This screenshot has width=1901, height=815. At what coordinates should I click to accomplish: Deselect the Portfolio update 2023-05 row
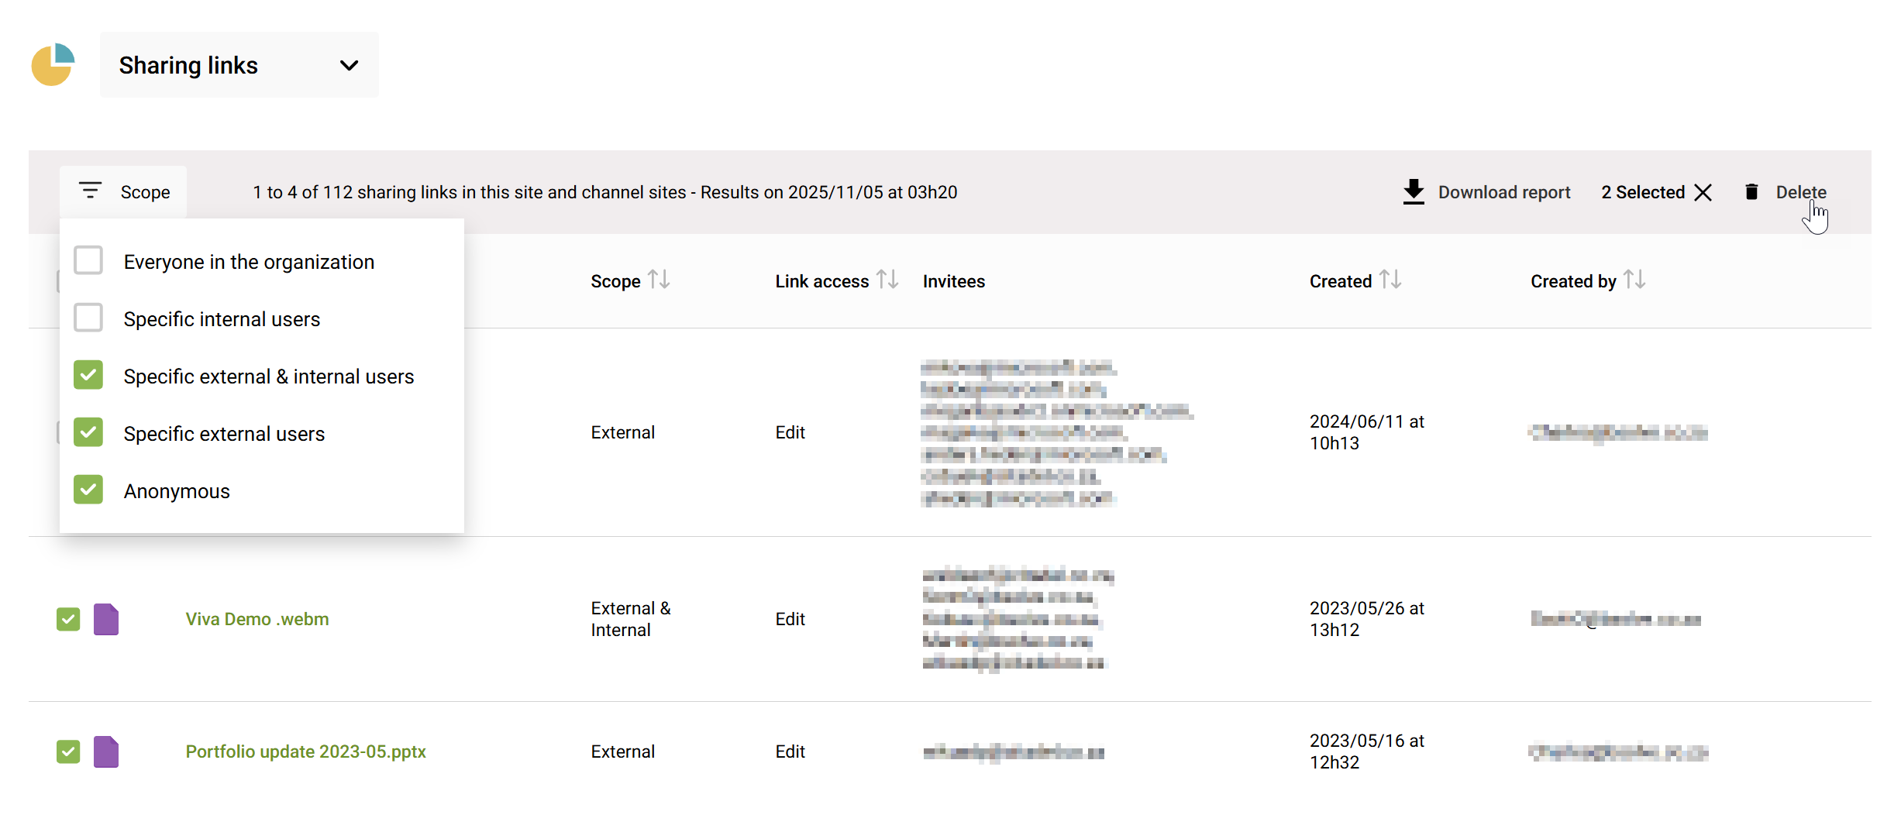pos(68,751)
